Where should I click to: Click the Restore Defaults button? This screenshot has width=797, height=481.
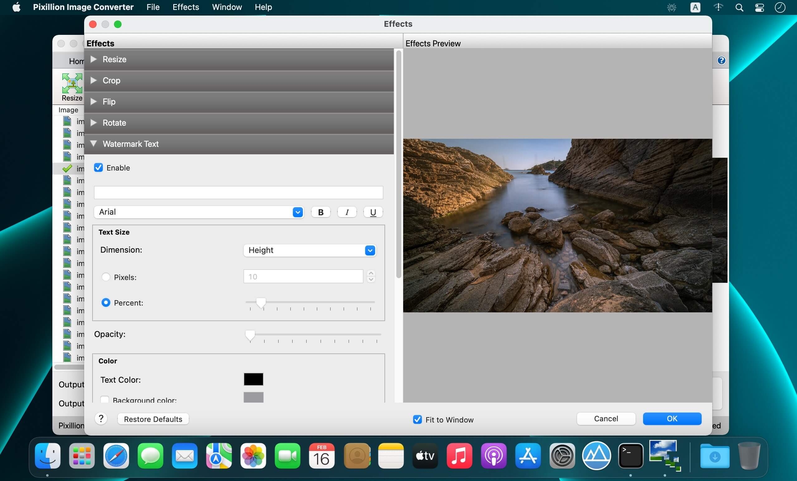click(153, 419)
